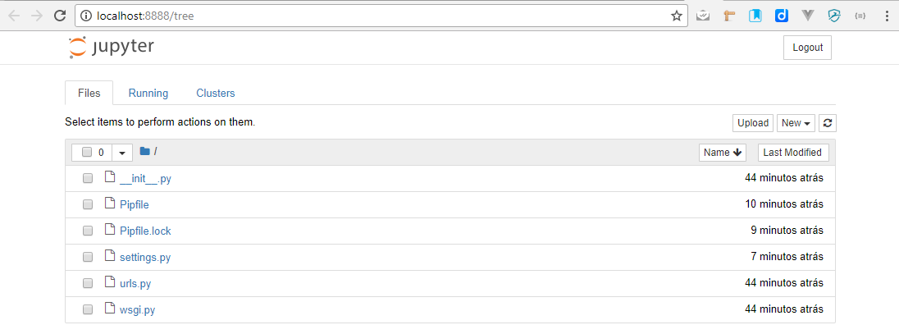This screenshot has height=334, width=899.
Task: Click the file icon next to wsgi.py
Action: tap(111, 309)
